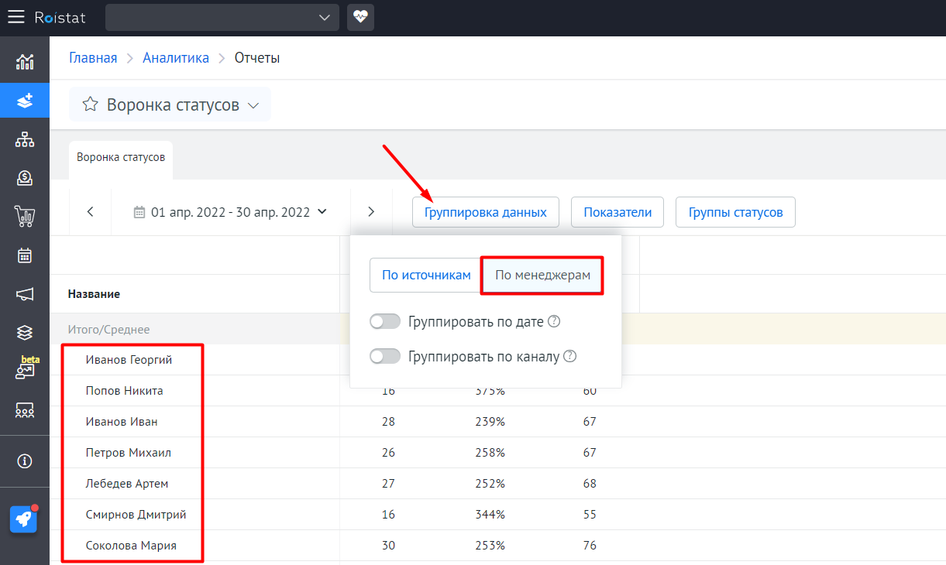Open Группы статусов button
Screen dimensions: 946x565
736,212
